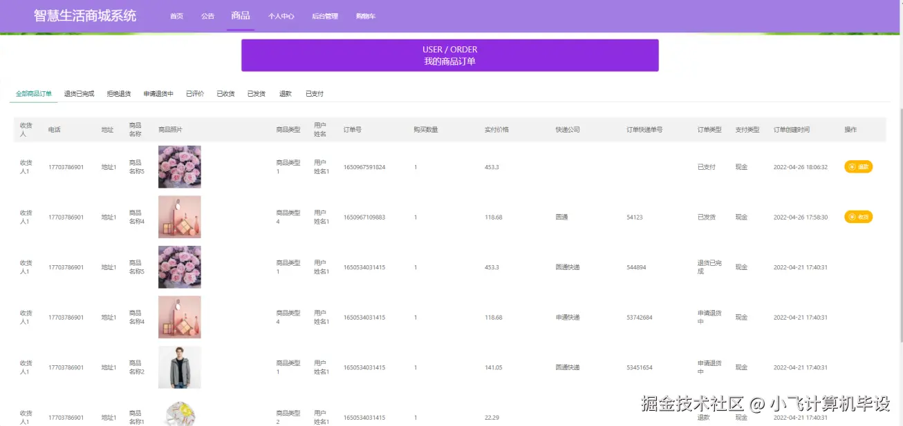Click the page's vertical scrollbar
The height and width of the screenshot is (426, 903).
[900, 224]
